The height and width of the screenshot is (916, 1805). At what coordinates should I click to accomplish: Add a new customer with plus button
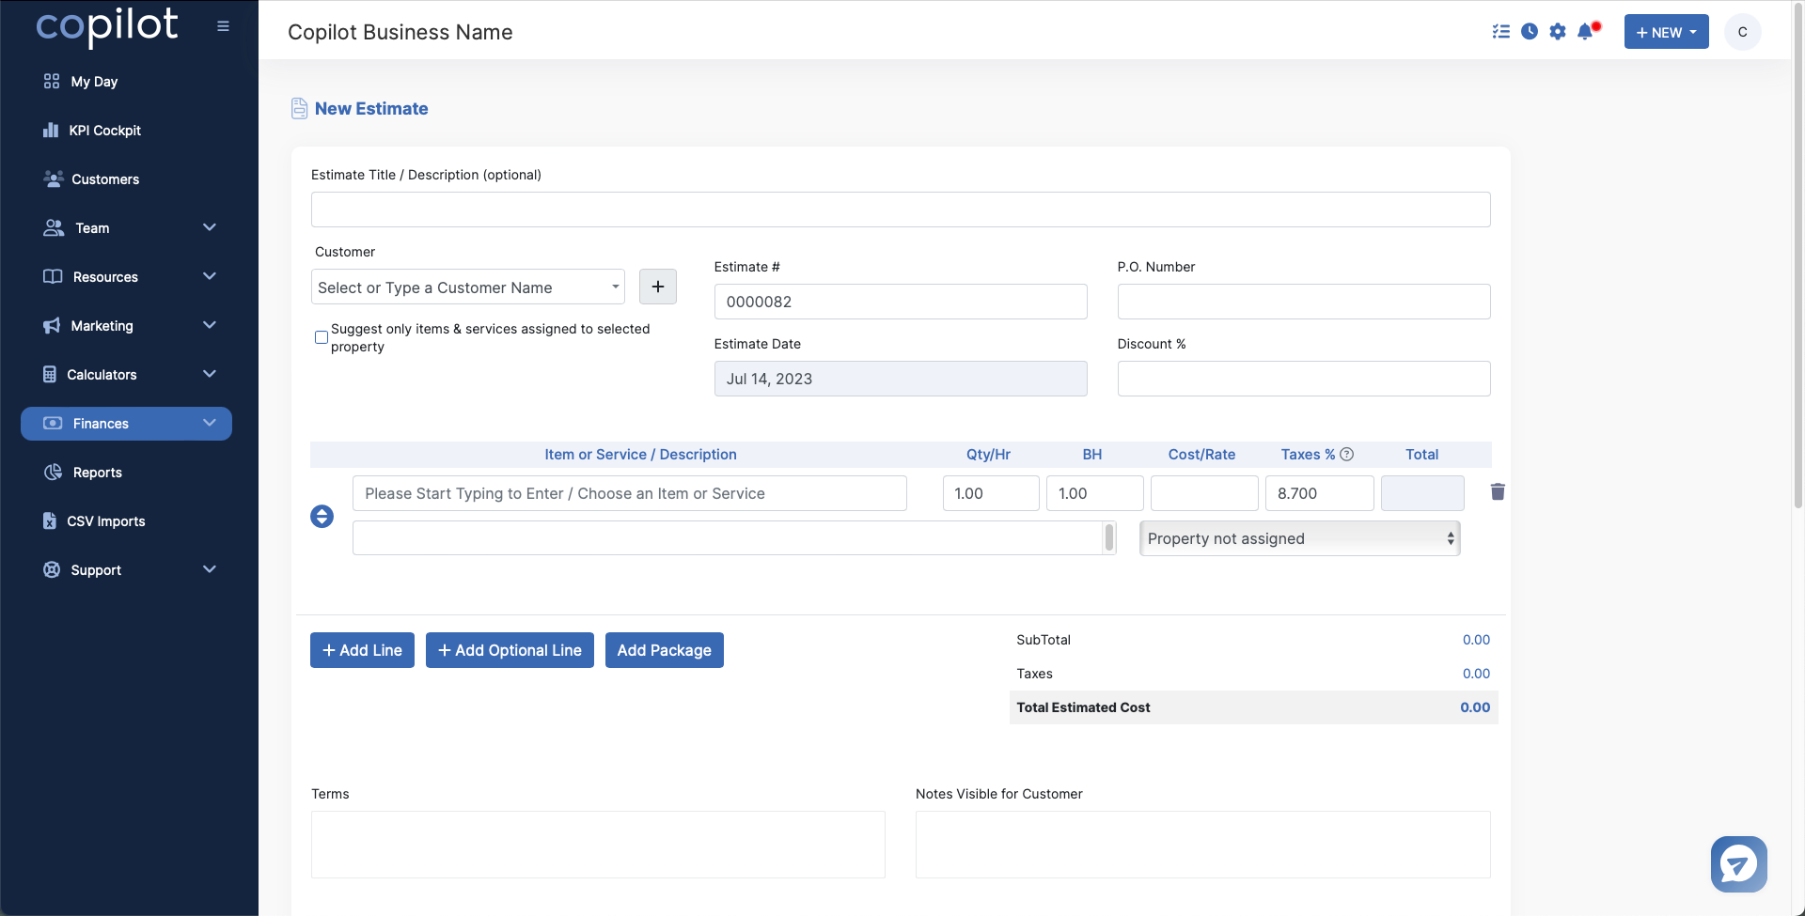(658, 287)
